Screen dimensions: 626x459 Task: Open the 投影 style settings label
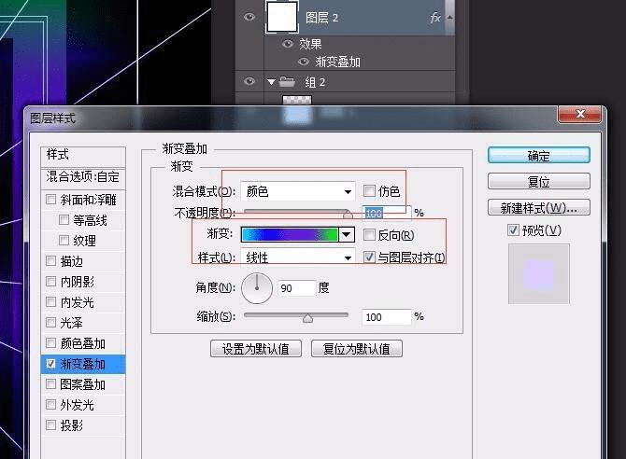[x=71, y=425]
